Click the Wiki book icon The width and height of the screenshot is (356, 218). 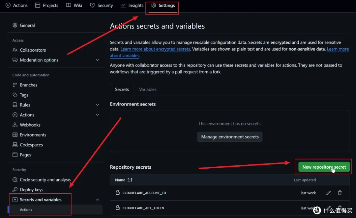[68, 5]
